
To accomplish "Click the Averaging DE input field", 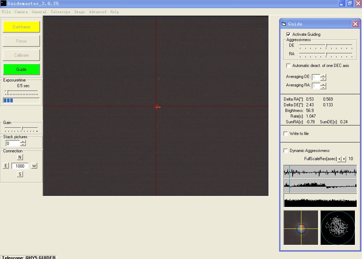I will point(316,77).
